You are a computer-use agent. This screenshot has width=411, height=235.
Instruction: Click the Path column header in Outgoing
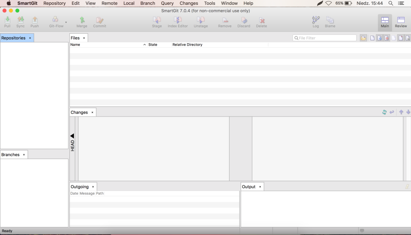(x=100, y=193)
